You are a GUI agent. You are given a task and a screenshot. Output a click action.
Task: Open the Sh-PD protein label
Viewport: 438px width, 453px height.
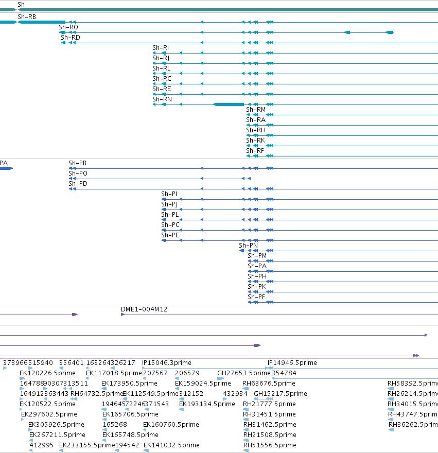[78, 184]
